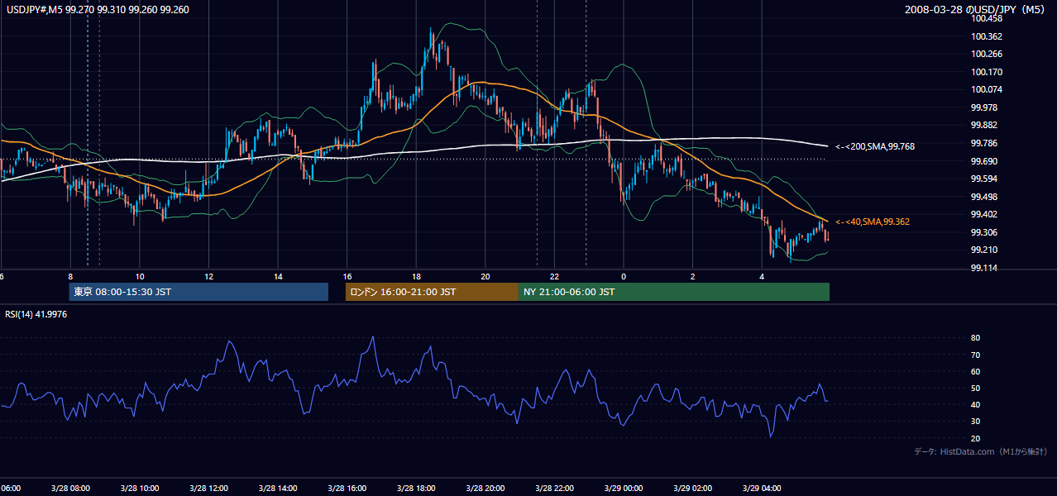Click the 3/28 14:00 time label
The height and width of the screenshot is (496, 1057).
tap(278, 488)
